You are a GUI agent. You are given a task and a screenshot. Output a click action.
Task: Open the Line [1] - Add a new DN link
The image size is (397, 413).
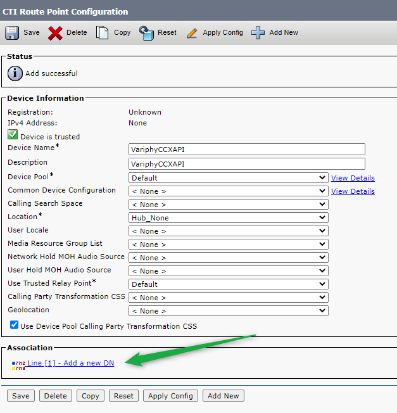pos(70,363)
